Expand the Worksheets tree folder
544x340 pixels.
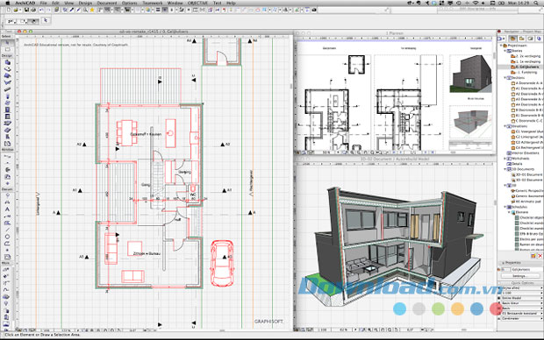[505, 159]
